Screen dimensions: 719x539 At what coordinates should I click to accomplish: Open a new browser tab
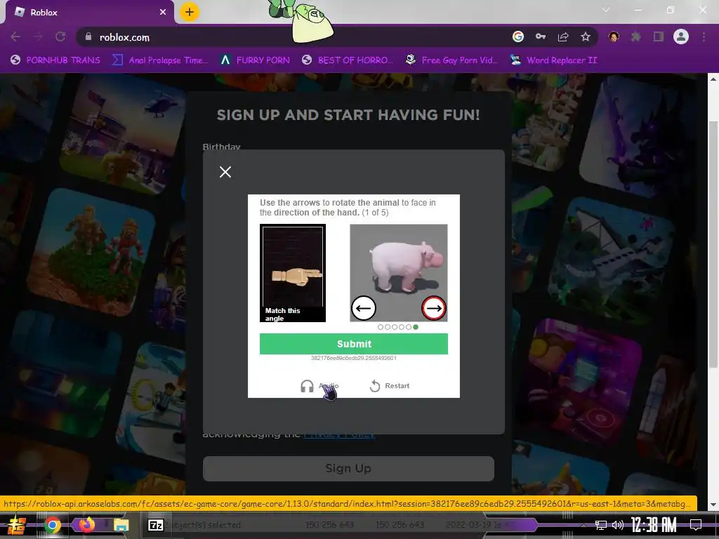(x=190, y=12)
